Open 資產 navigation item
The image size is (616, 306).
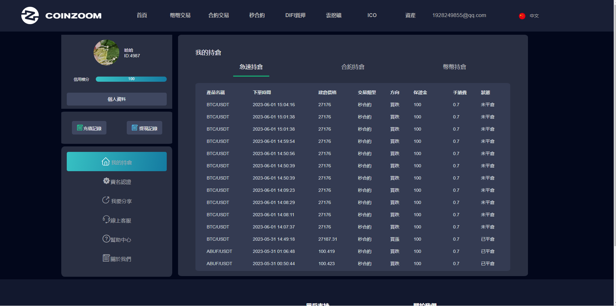[x=410, y=15]
